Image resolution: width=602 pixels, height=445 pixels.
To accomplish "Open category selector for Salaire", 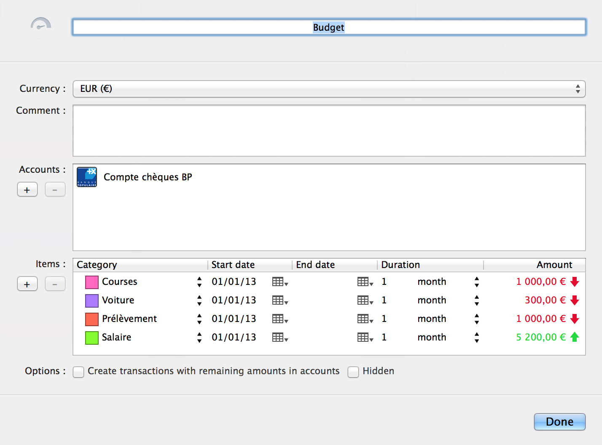I will [199, 338].
